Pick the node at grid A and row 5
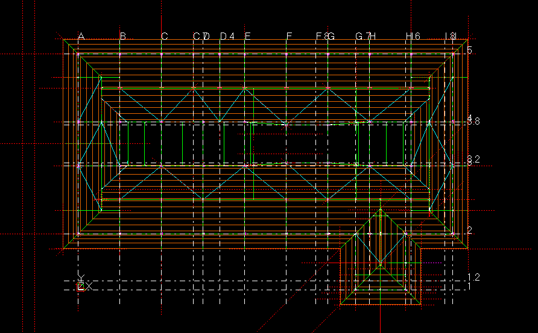 tap(78, 54)
